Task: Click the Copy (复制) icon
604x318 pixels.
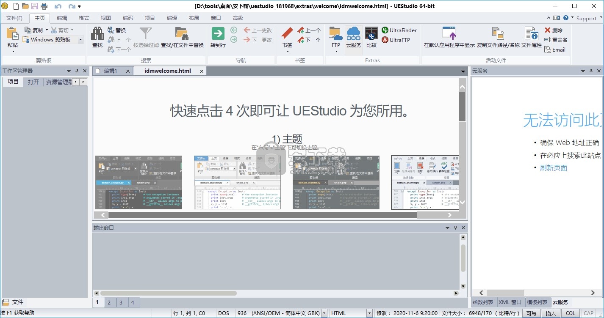Action: 28,30
